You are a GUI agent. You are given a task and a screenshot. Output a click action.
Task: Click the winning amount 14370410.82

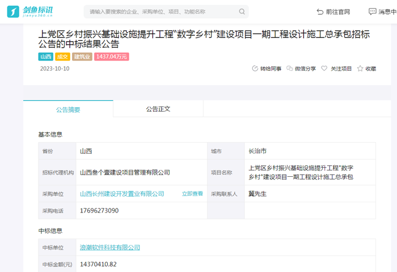pos(98,264)
